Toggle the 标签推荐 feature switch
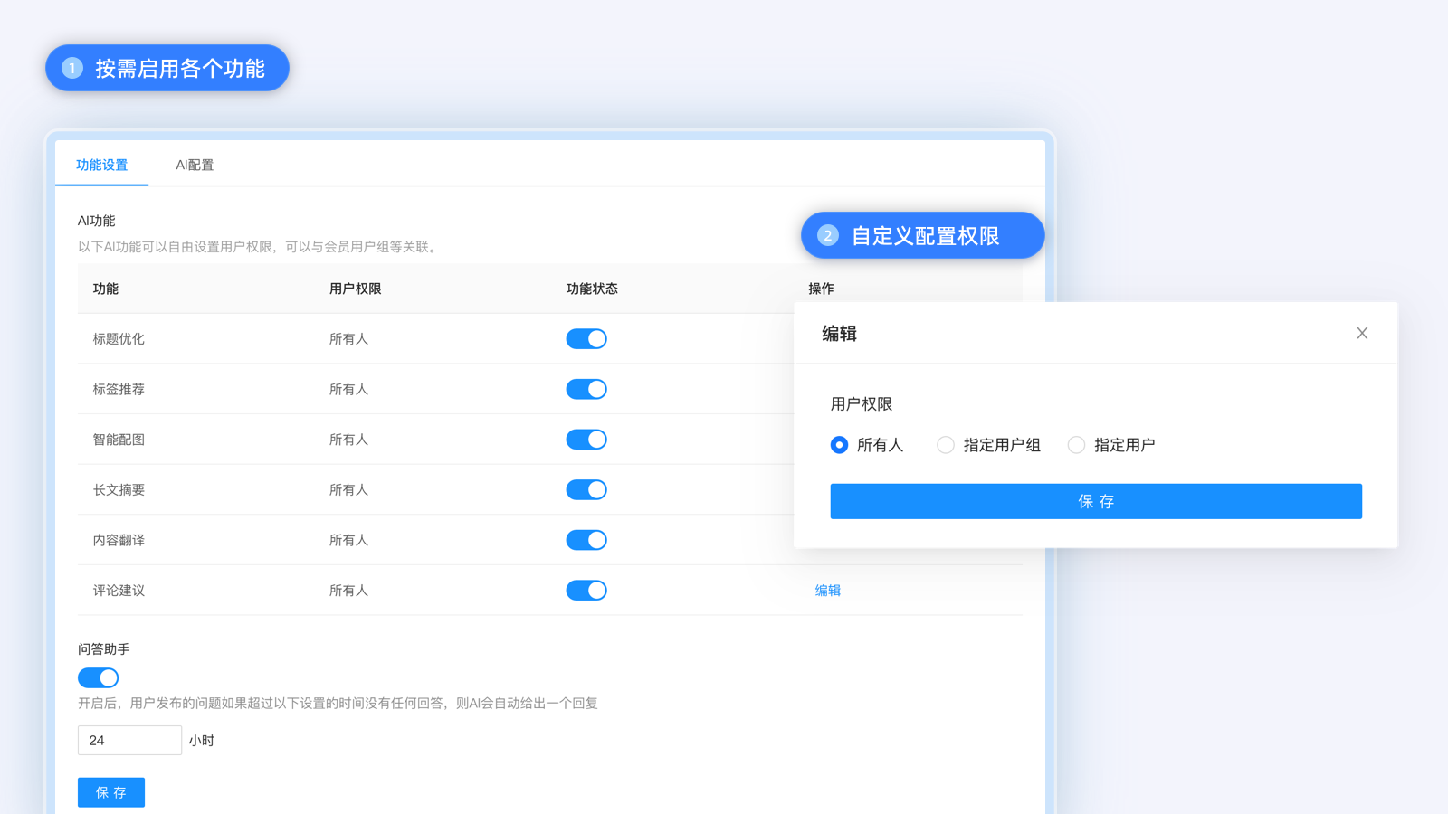The width and height of the screenshot is (1448, 814). click(x=586, y=389)
